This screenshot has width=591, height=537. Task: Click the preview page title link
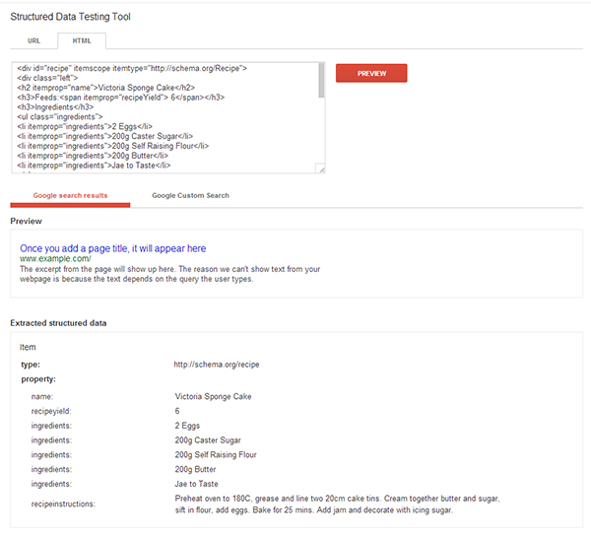pyautogui.click(x=113, y=248)
